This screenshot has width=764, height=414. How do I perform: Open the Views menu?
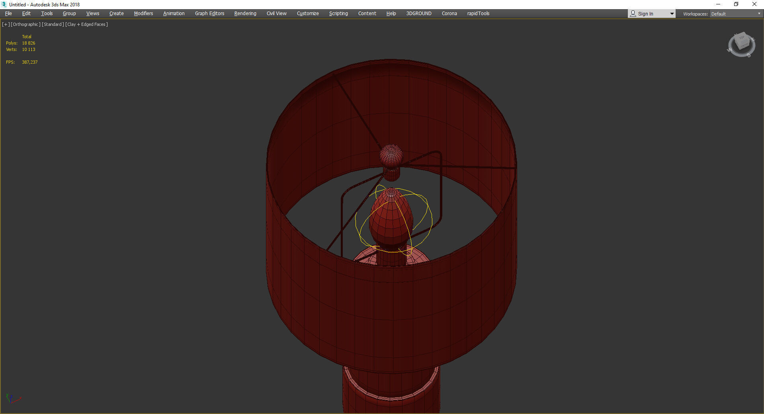coord(93,14)
